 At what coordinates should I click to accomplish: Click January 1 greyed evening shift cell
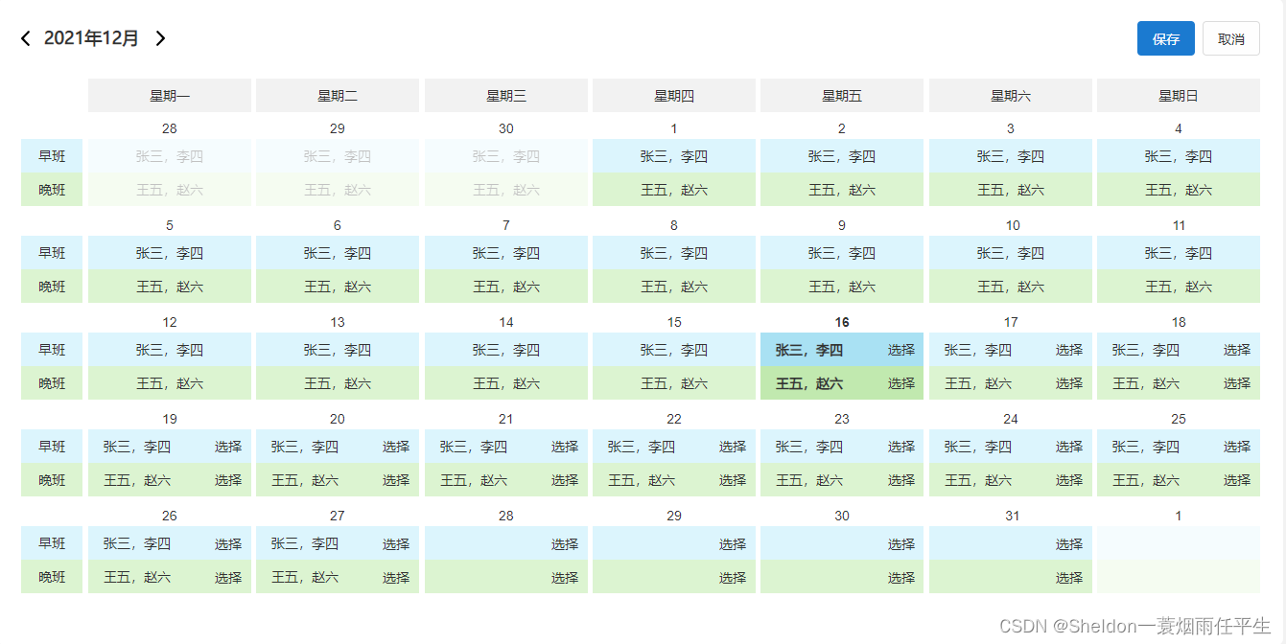coord(1179,577)
